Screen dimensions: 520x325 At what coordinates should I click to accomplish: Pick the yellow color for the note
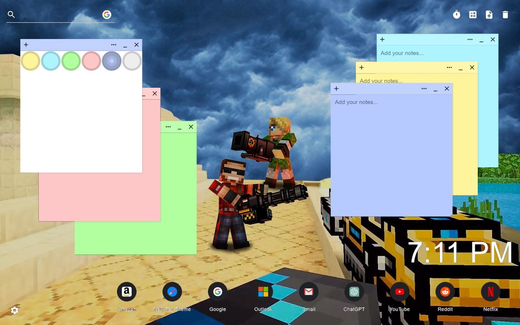[x=30, y=61]
